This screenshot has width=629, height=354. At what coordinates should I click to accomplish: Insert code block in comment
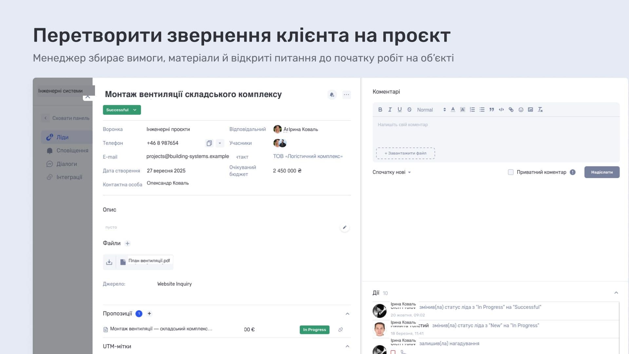(x=501, y=110)
